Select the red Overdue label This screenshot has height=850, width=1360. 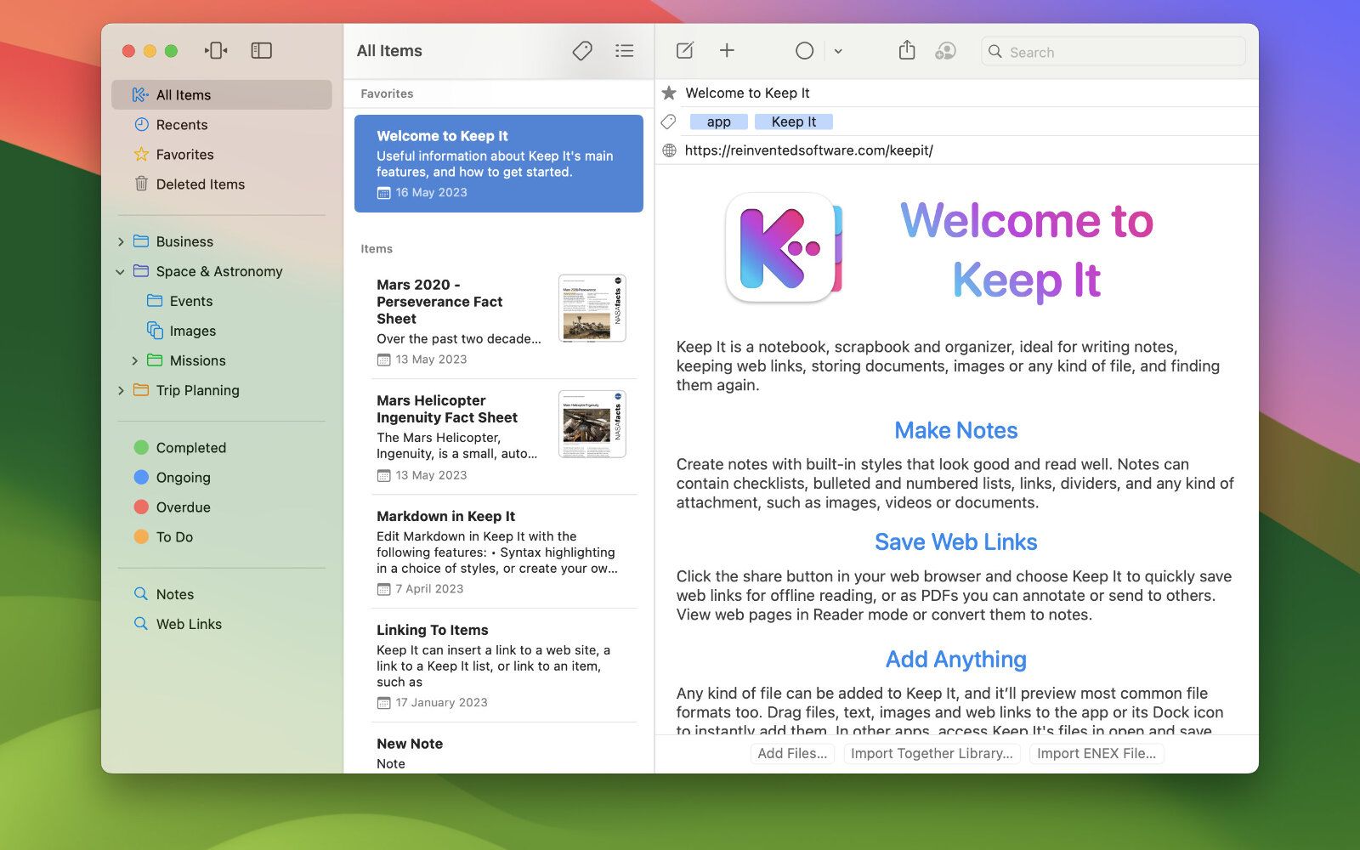183,507
